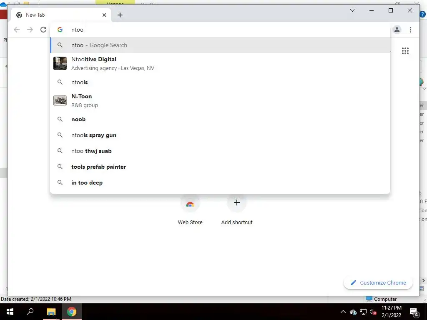Select 'ntoo thwj suab' suggestion

[x=220, y=151]
